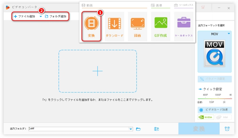Toggle ビデオカード加速 GPU acceleration
Screen dimensions: 238x138
point(215,110)
